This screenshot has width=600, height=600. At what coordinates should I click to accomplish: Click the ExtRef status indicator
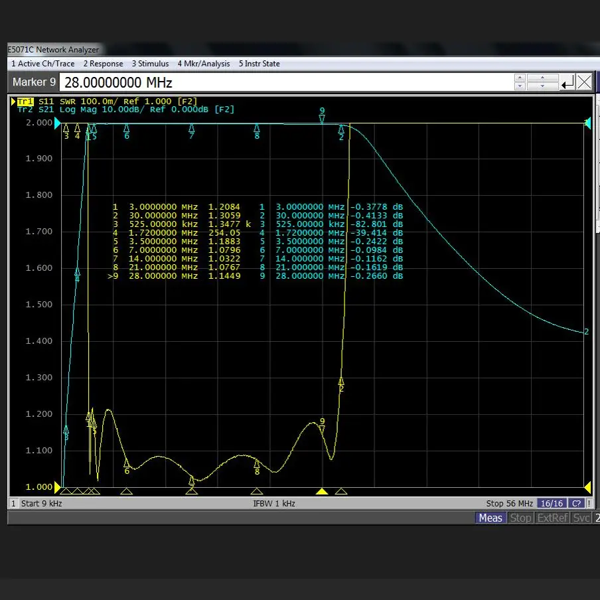tap(552, 518)
